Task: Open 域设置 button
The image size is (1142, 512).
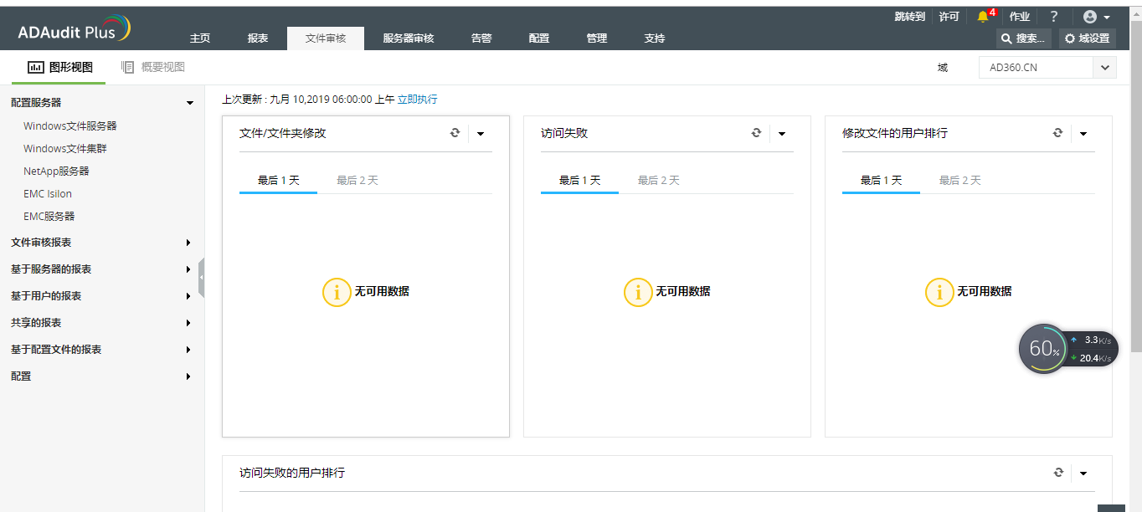Action: click(x=1088, y=38)
